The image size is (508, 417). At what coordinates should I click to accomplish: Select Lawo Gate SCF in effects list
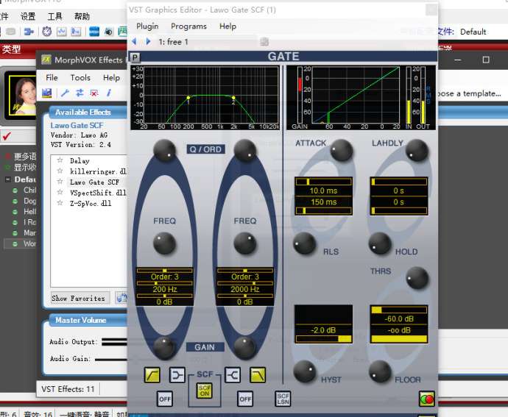coord(94,182)
